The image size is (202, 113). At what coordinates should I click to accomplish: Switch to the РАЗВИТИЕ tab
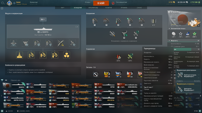click(x=109, y=8)
